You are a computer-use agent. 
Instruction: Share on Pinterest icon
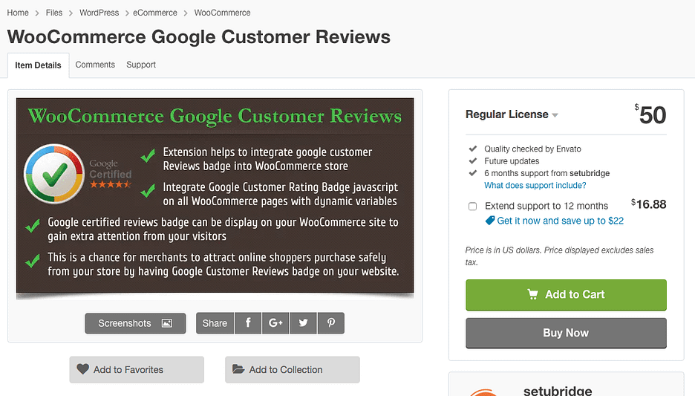click(331, 323)
